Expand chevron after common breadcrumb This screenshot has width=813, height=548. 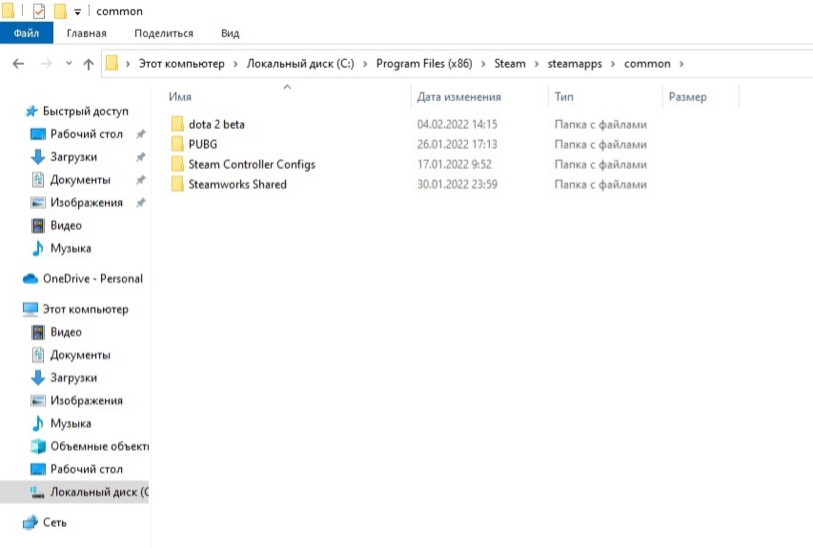pos(681,64)
